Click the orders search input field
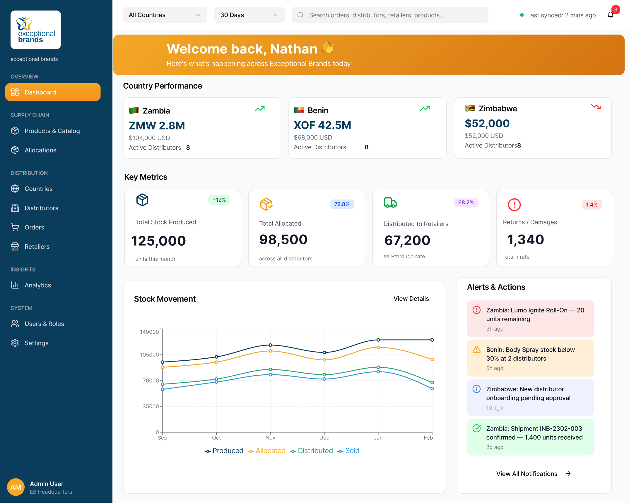Screen dimensions: 629x503 [x=390, y=15]
